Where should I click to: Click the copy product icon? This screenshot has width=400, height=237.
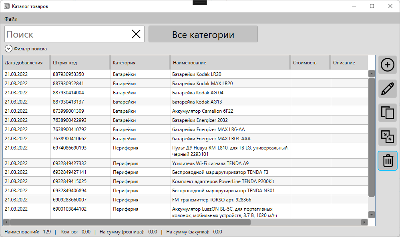coord(387,113)
